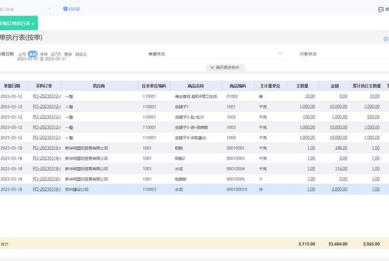The image size is (389, 261).
Task: Select the 上月 date filter
Action: tap(22, 54)
